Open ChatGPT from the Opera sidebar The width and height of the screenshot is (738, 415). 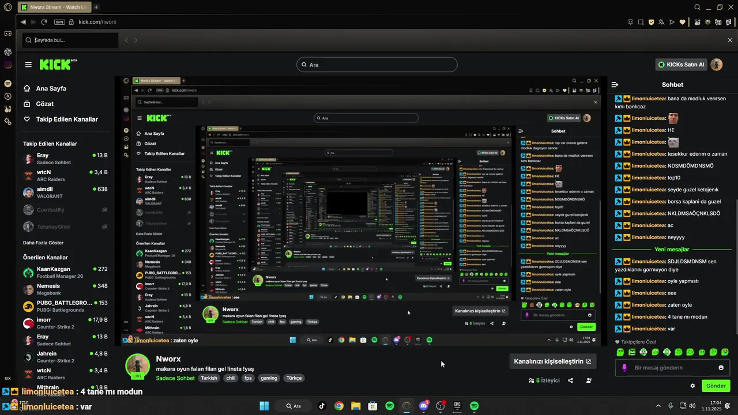(7, 52)
